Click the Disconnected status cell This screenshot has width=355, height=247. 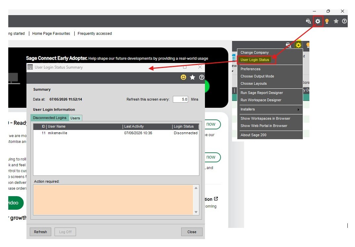[186, 133]
